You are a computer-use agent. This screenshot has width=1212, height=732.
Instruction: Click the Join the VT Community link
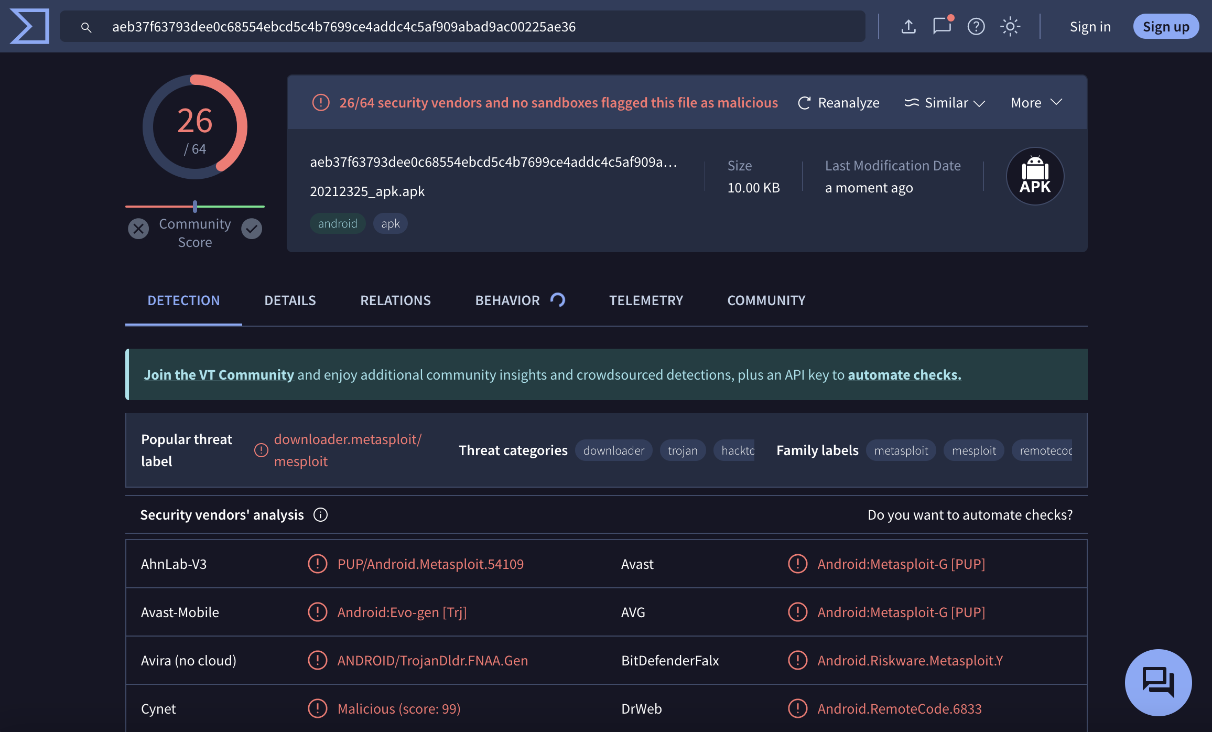219,375
